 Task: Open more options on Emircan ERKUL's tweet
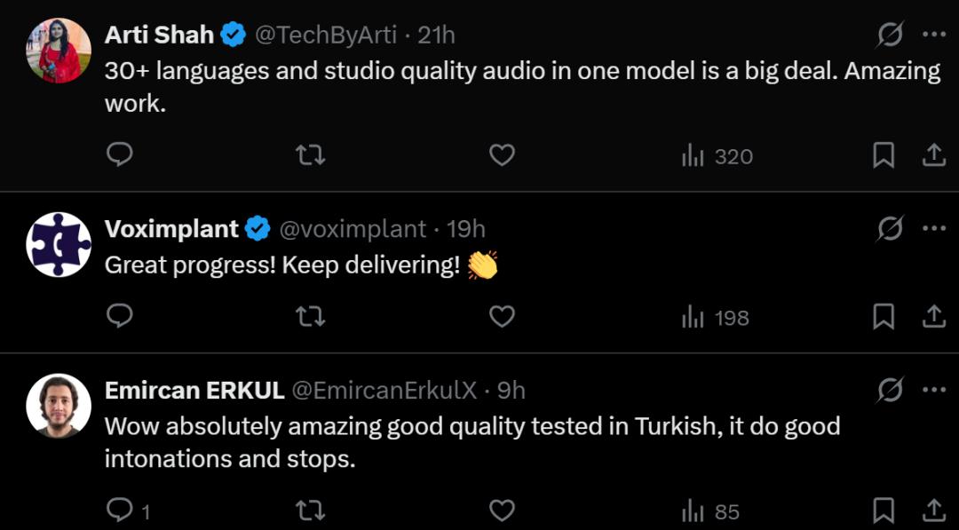pyautogui.click(x=933, y=390)
